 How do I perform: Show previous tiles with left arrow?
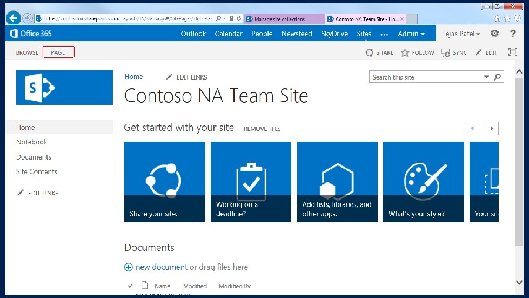click(472, 128)
